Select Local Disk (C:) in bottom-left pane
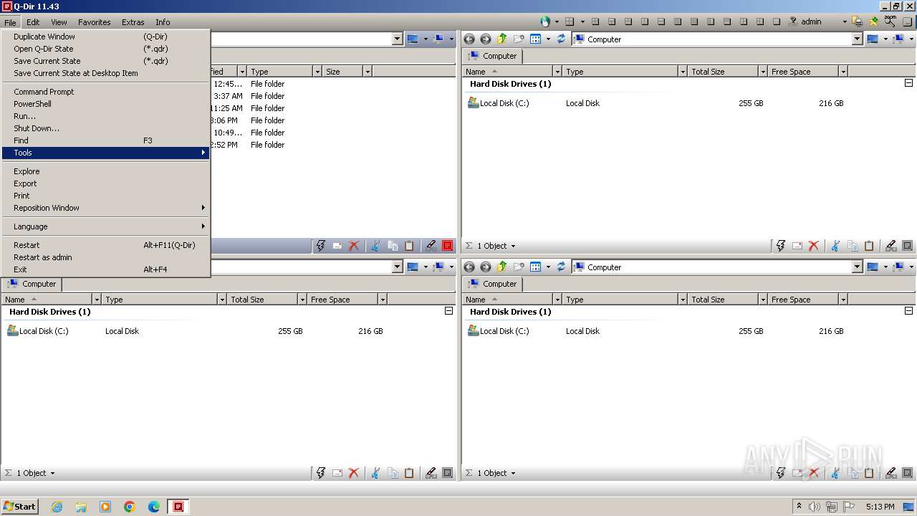This screenshot has width=917, height=516. (38, 331)
